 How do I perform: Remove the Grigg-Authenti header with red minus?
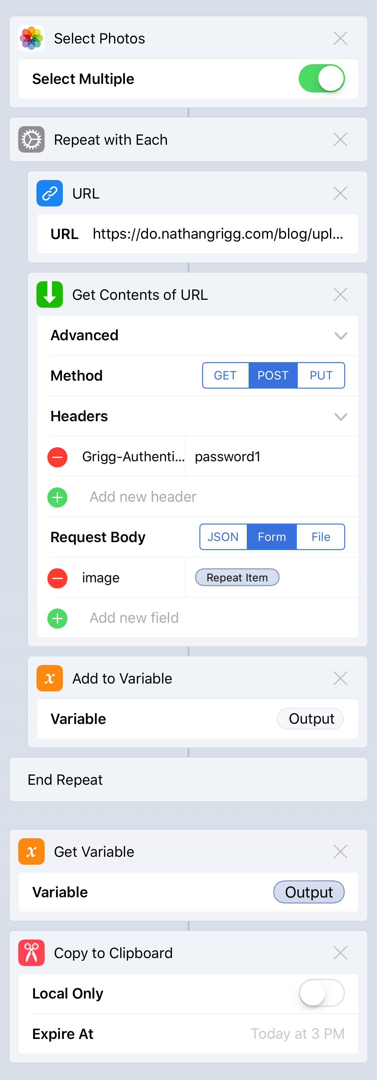[x=57, y=457]
